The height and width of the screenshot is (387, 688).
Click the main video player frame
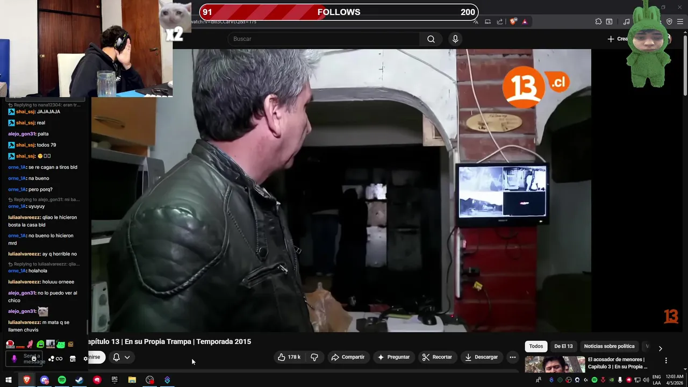(x=341, y=190)
